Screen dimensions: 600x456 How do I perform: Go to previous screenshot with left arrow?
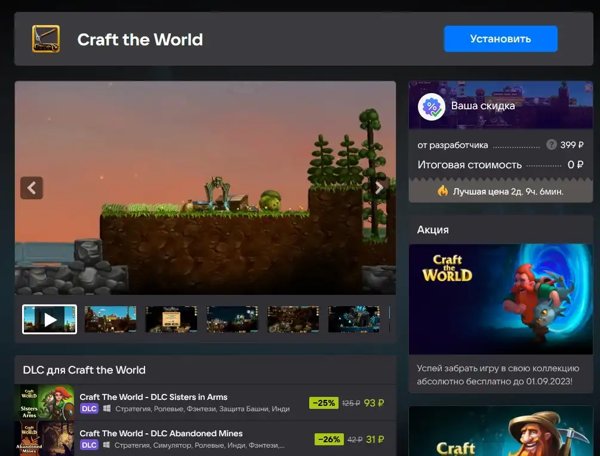pos(32,188)
